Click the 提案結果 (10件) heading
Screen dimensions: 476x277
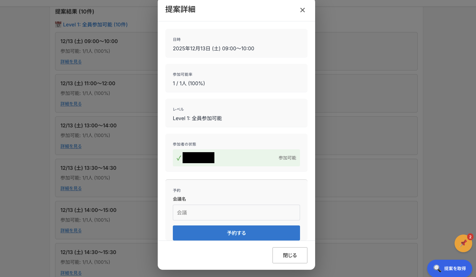coord(75,12)
